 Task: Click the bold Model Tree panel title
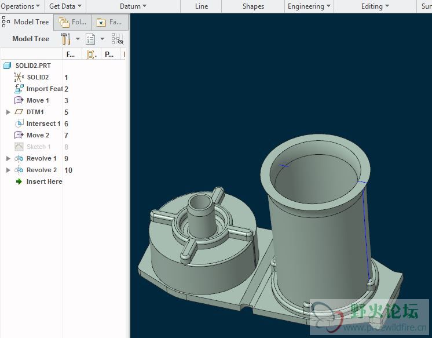tap(31, 39)
